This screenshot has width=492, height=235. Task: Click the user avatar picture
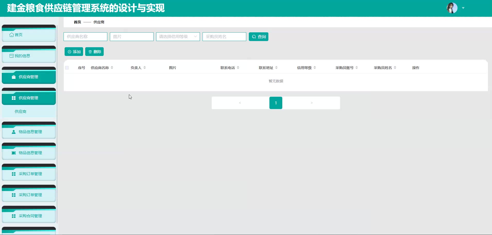452,8
